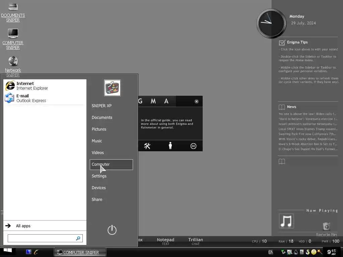Viewport: 343px width, 257px height.
Task: Select Computer in start menu
Action: click(111, 164)
